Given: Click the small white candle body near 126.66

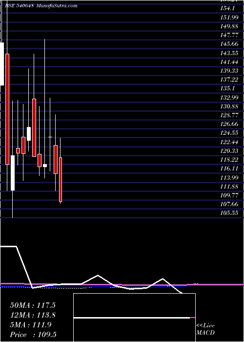Looking at the screenshot, I should click(29, 134).
